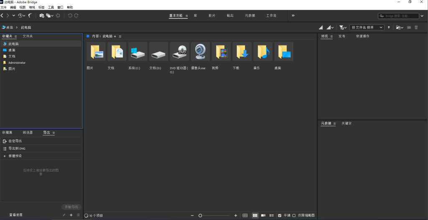
Task: Click the grid lock icon in bottom bar
Action: click(x=245, y=215)
